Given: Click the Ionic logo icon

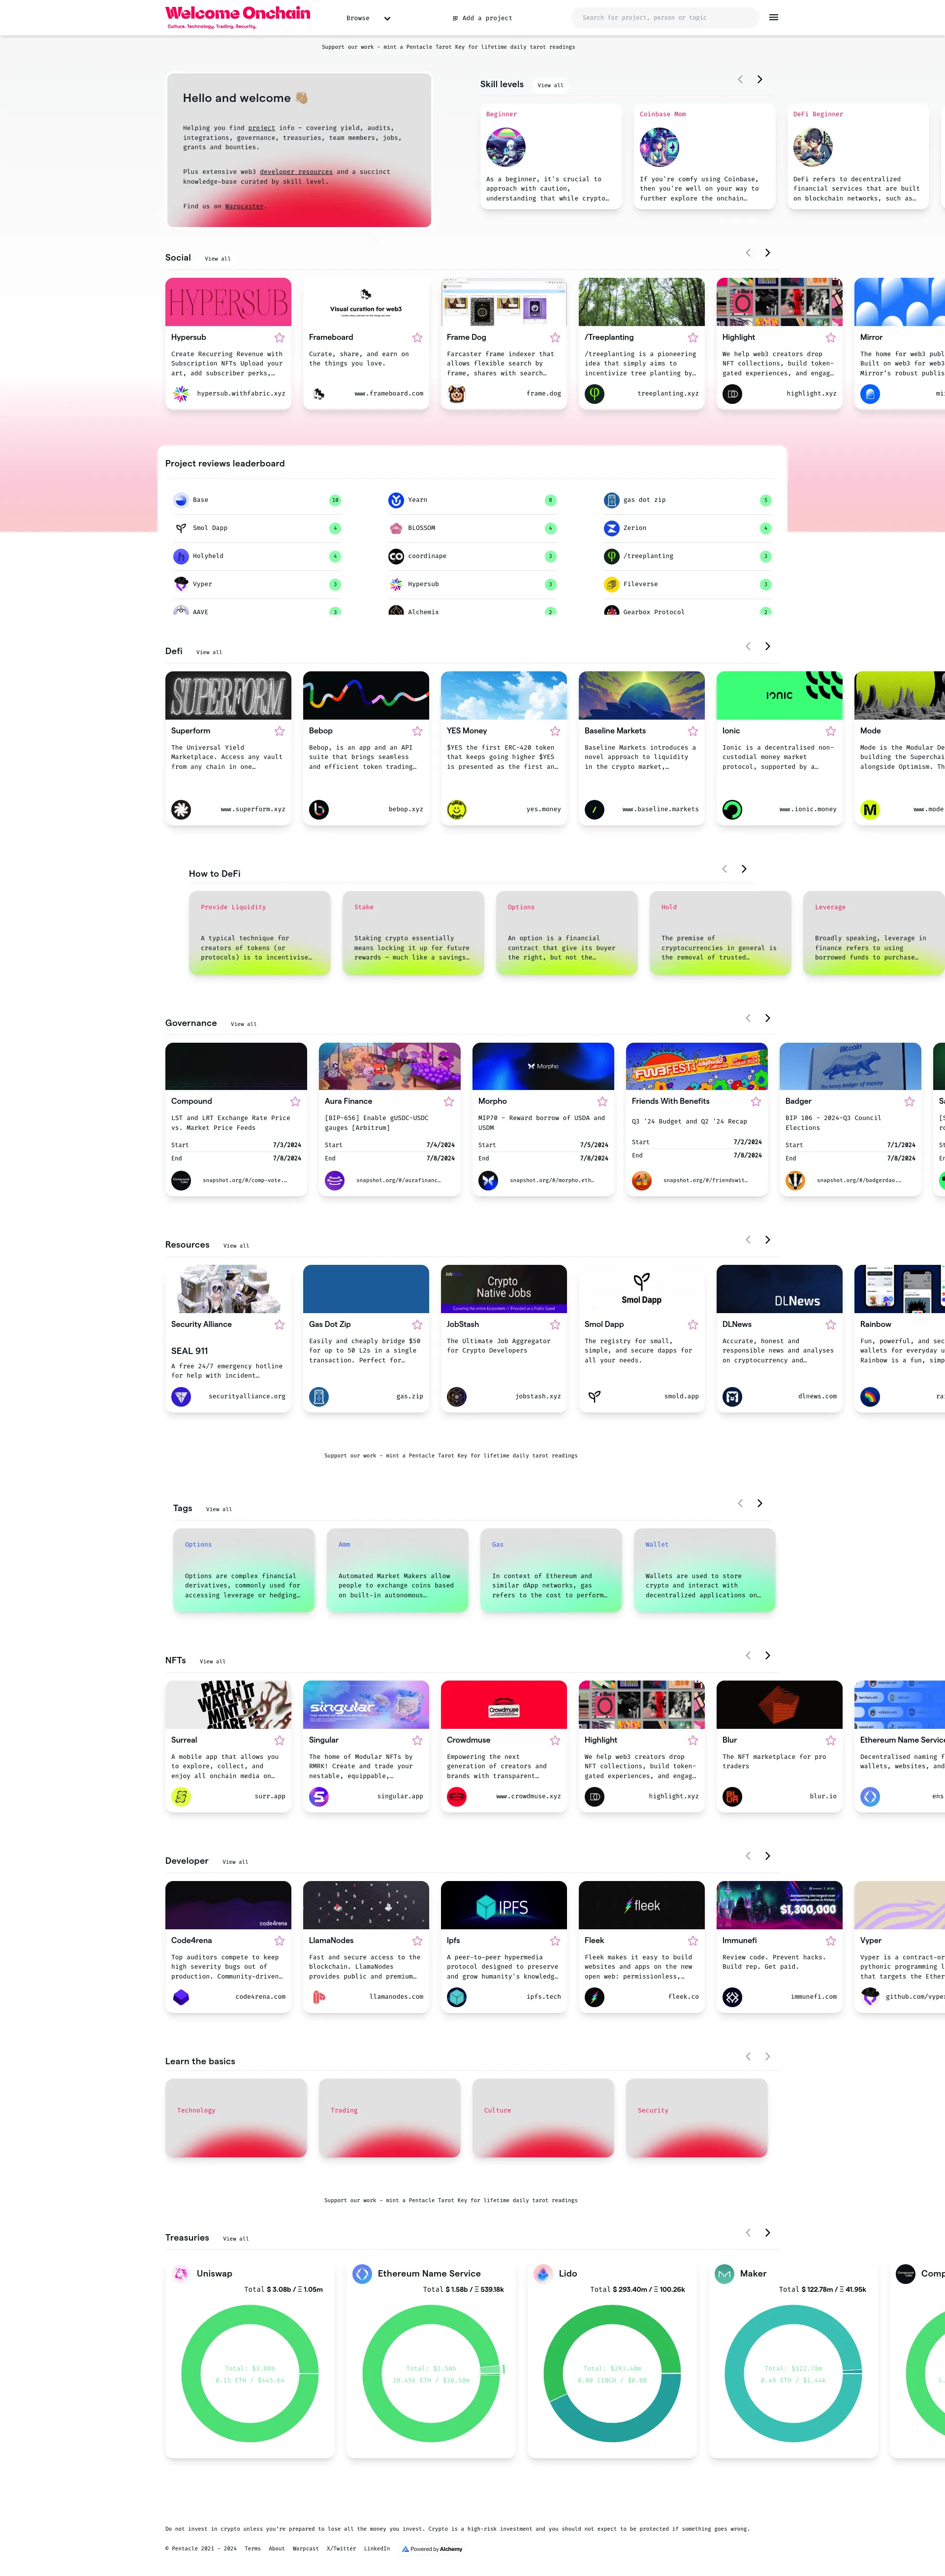Looking at the screenshot, I should click(732, 810).
